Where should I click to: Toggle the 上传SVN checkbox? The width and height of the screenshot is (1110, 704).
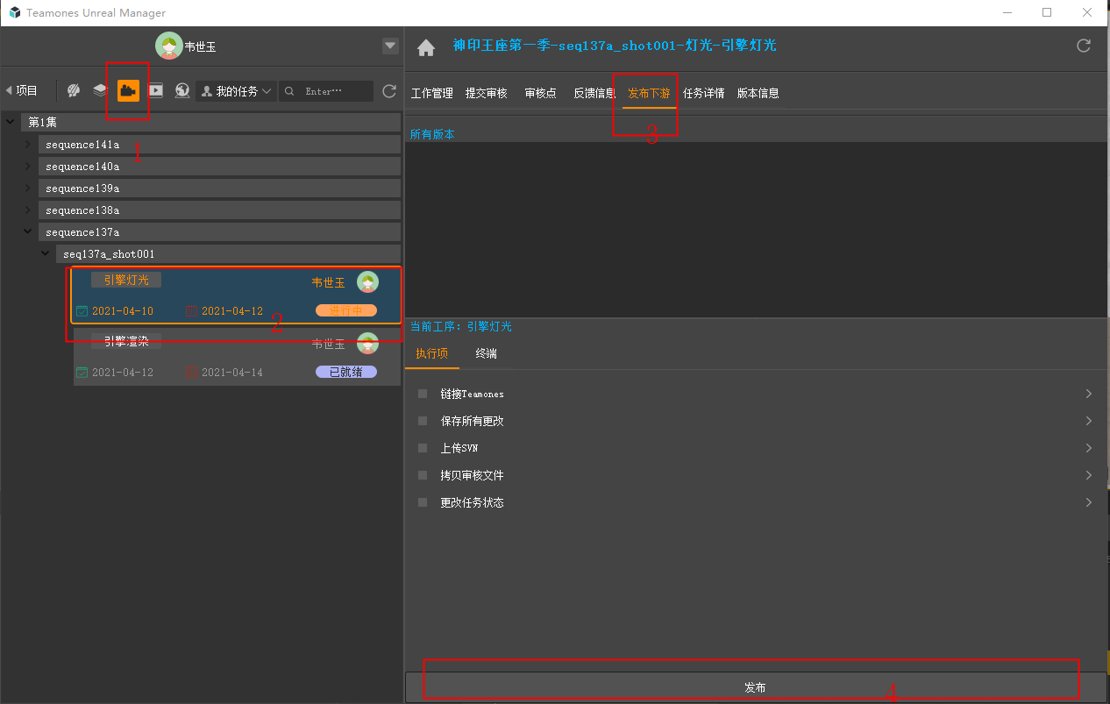click(423, 448)
